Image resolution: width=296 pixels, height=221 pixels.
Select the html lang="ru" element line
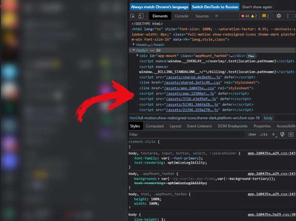coord(213,34)
